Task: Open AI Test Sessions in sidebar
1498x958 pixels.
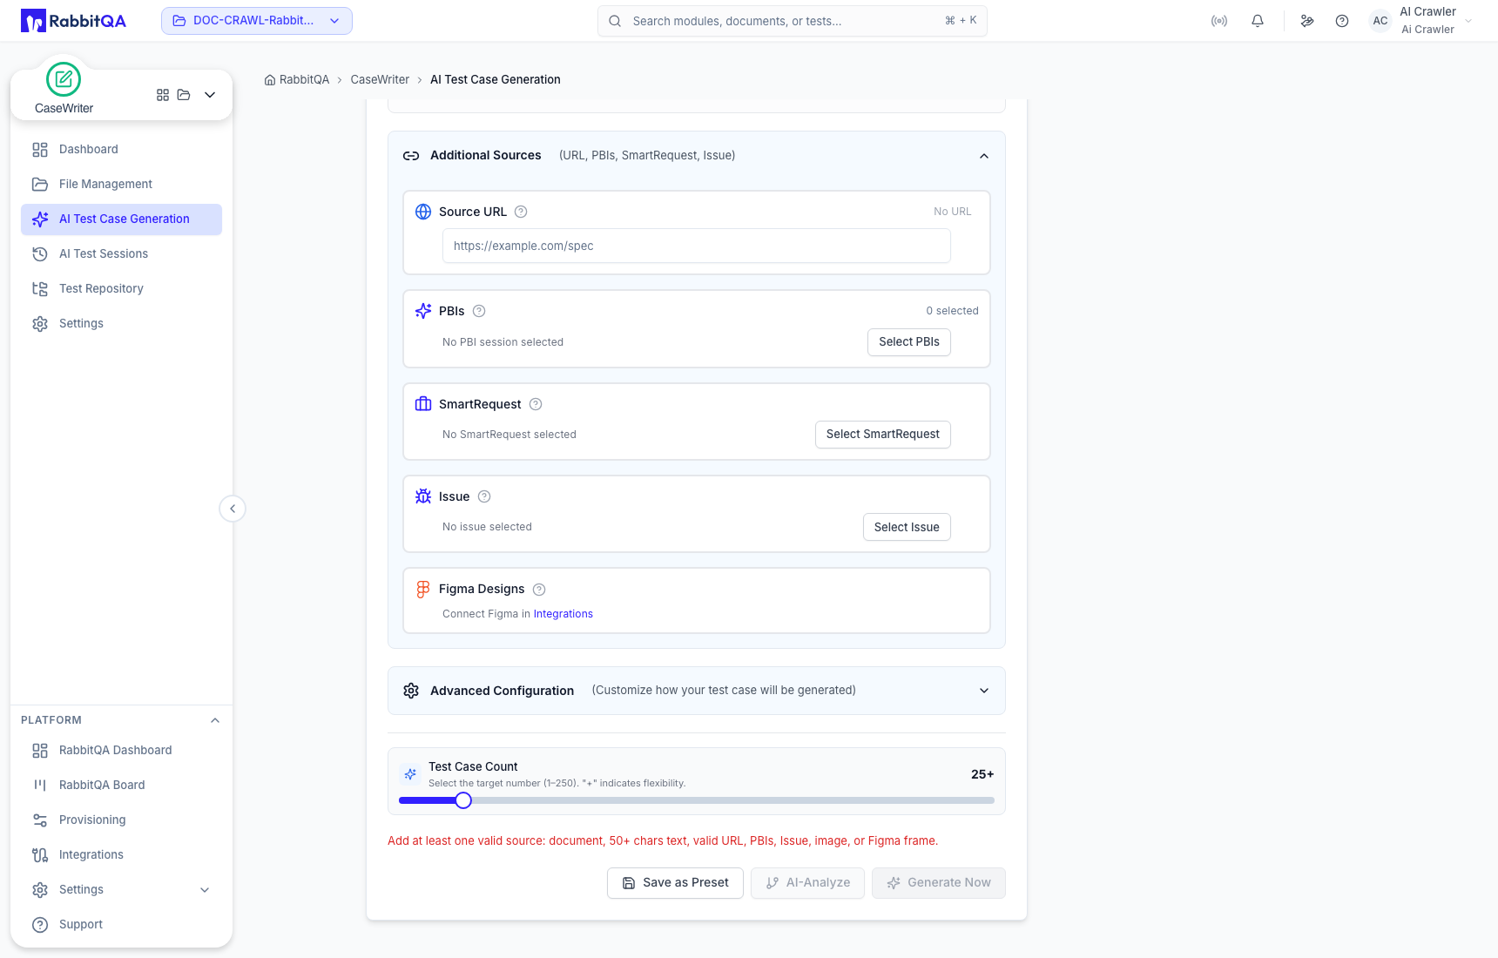Action: [121, 253]
